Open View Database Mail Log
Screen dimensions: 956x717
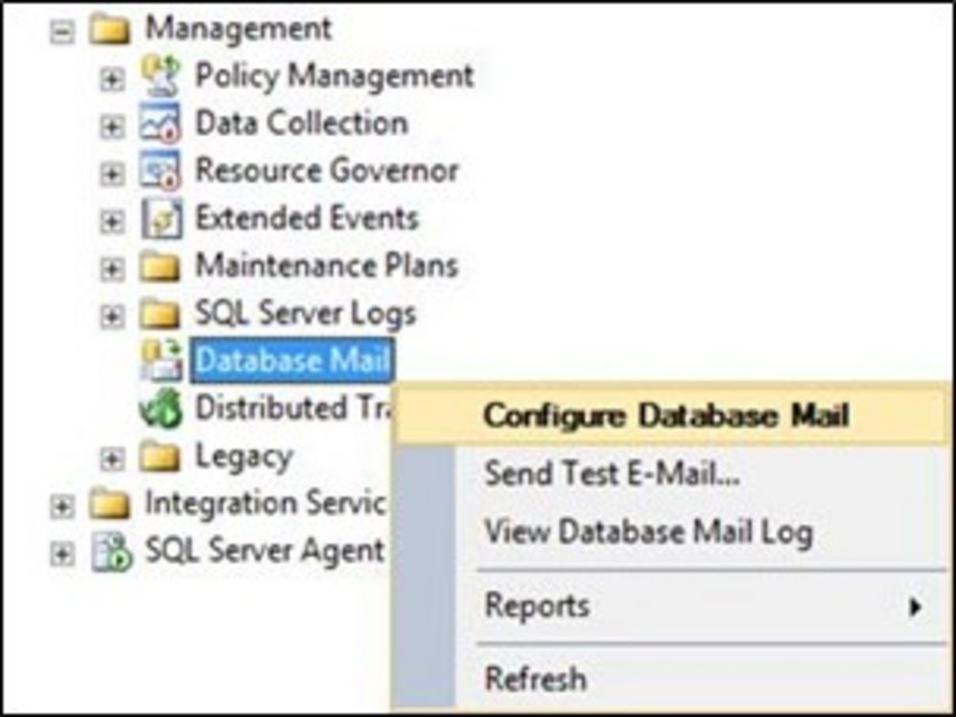click(648, 532)
